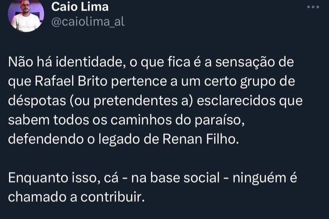Select the name "Renan Filho" in the tweet
Screen dimensions: 329x219
(x=201, y=139)
